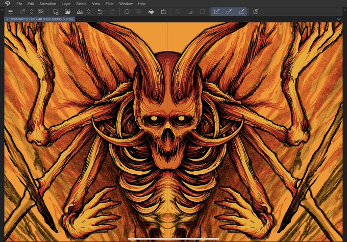Screen dimensions: 347x242
Task: Click the Fill paint bucket icon
Action: coord(151,11)
